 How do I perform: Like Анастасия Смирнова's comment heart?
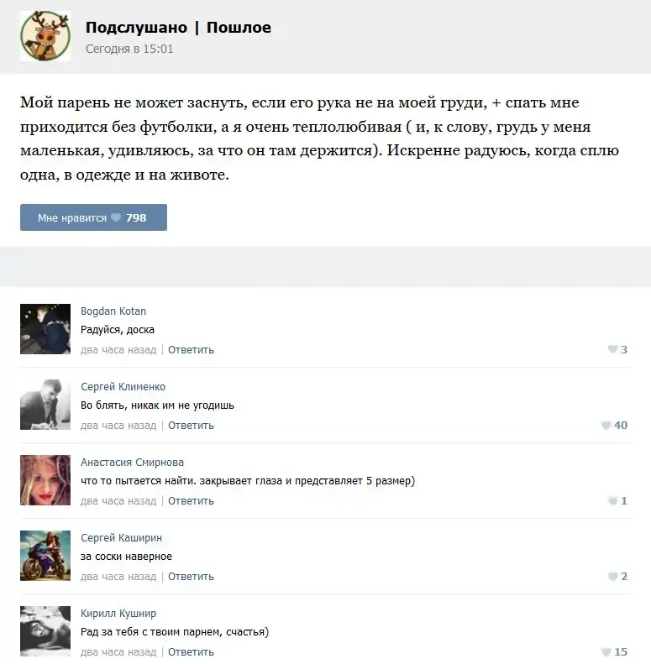612,500
